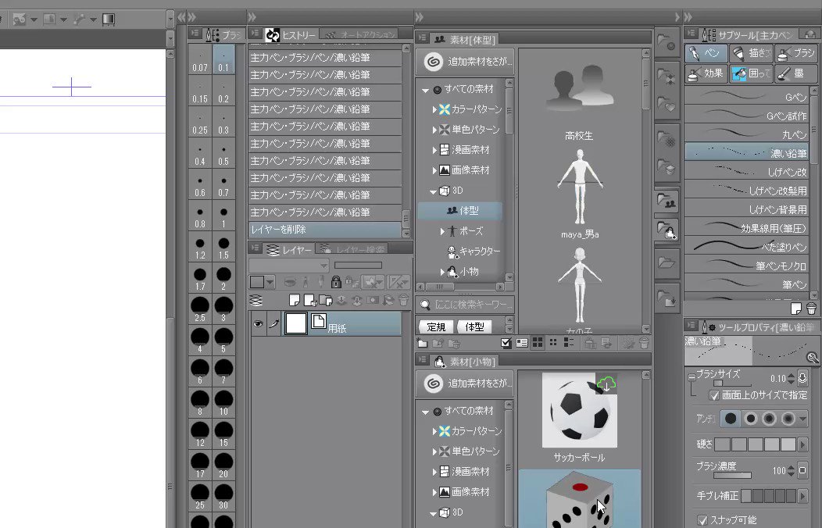Select brush size 1.5 preset
822x528 pixels.
click(223, 248)
